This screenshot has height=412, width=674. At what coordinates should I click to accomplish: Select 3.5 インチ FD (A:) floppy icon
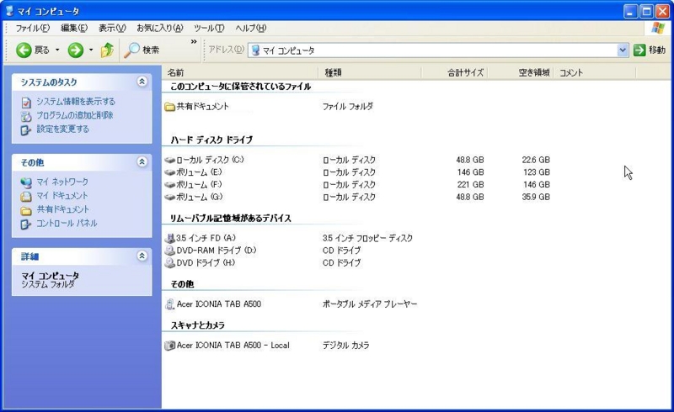click(x=170, y=238)
